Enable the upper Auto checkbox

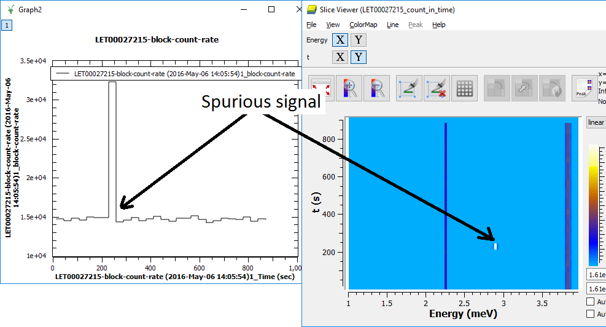coord(591,302)
